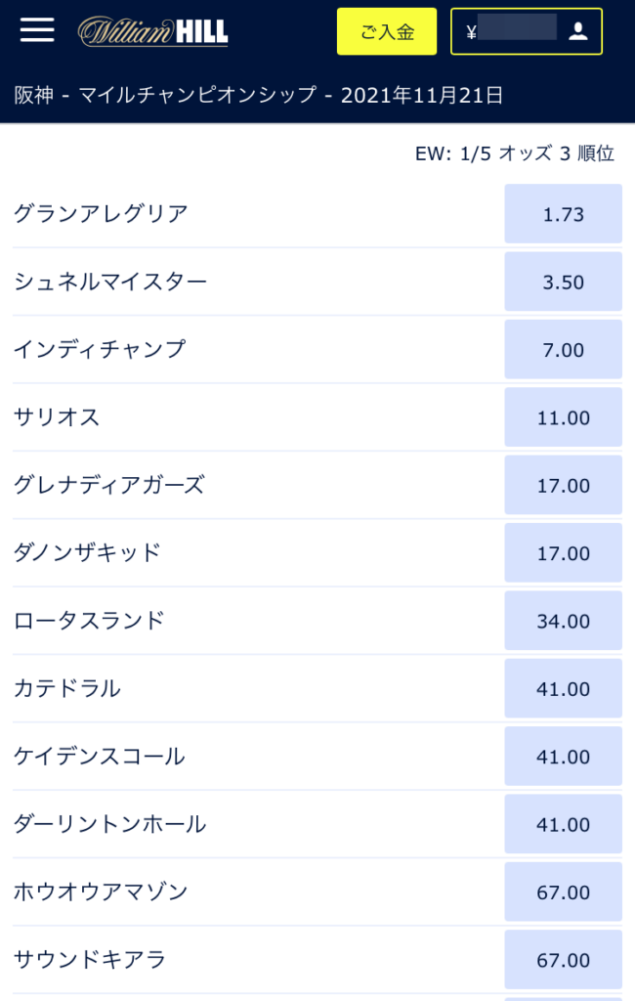Click the グランアレグリア horse name
635x1001 pixels.
click(101, 213)
